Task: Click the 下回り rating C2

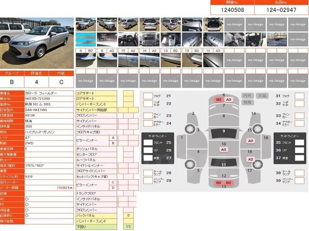Action: click(x=128, y=226)
